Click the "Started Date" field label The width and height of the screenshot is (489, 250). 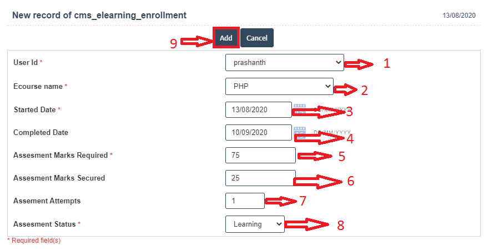35,110
